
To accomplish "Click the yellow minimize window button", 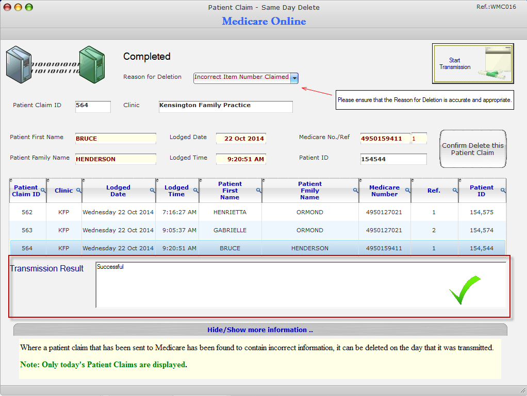I will tap(18, 7).
